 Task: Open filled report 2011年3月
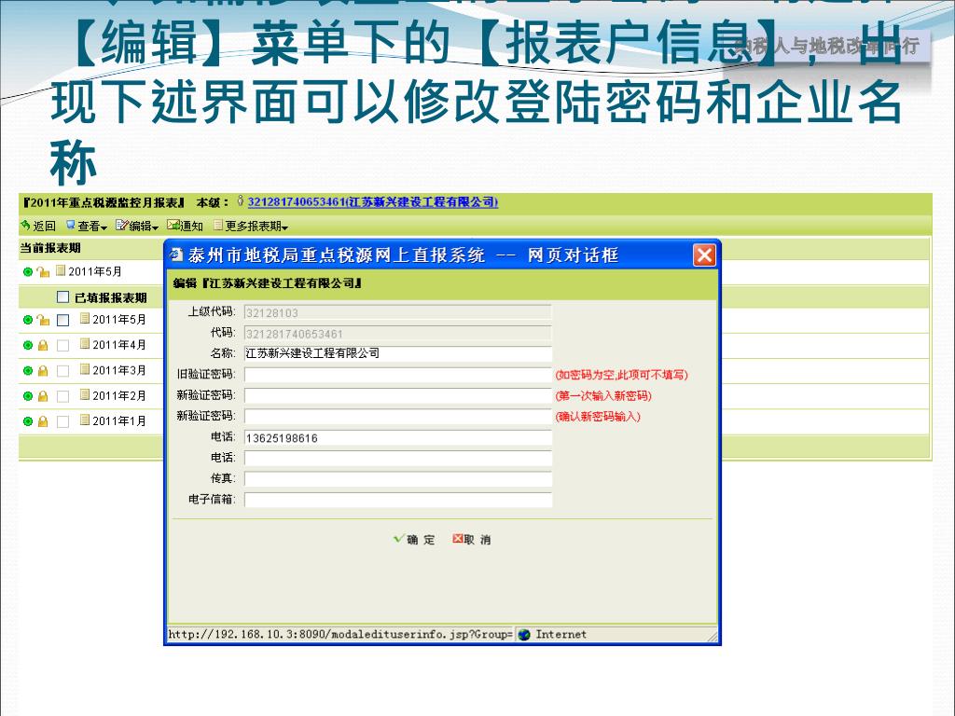coord(119,371)
